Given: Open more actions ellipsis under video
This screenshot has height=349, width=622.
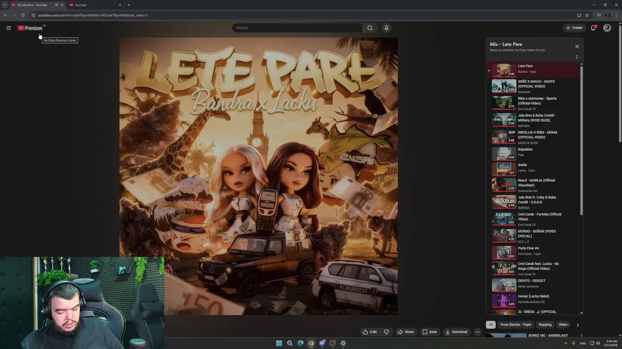Looking at the screenshot, I should pyautogui.click(x=478, y=332).
